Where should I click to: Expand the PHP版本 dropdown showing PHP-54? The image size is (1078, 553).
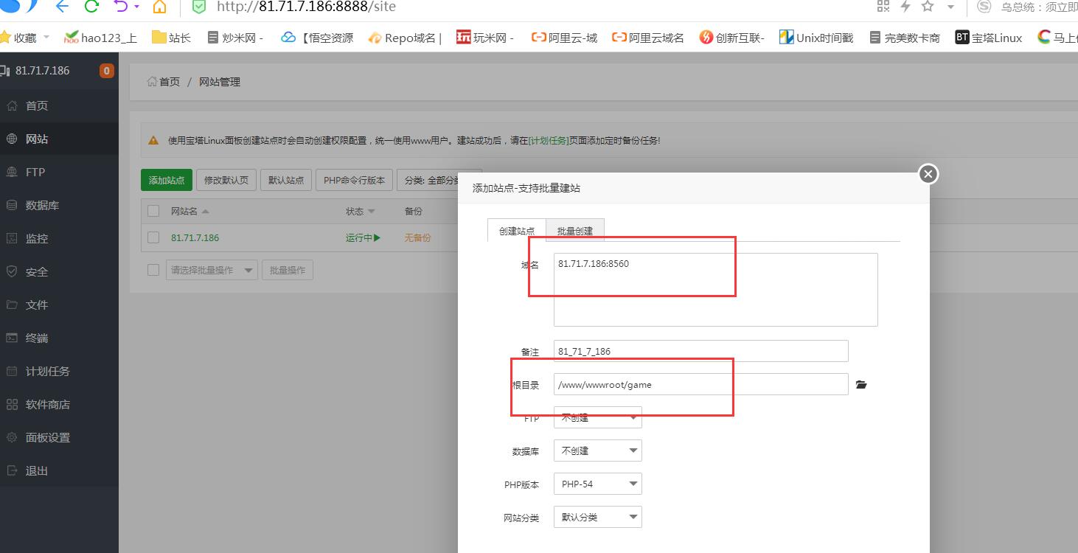(x=597, y=484)
